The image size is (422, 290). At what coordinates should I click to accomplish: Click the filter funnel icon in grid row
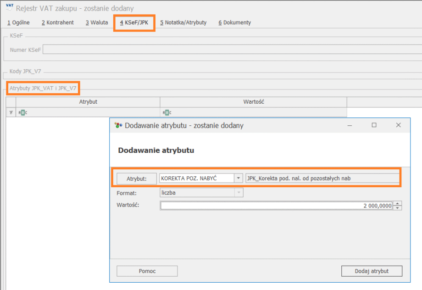[11, 112]
